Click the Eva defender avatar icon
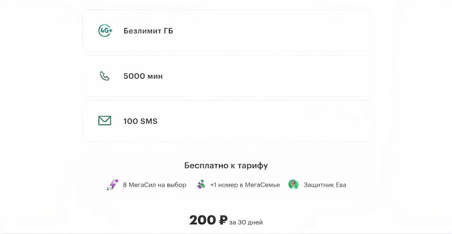This screenshot has width=452, height=234. pyautogui.click(x=293, y=185)
